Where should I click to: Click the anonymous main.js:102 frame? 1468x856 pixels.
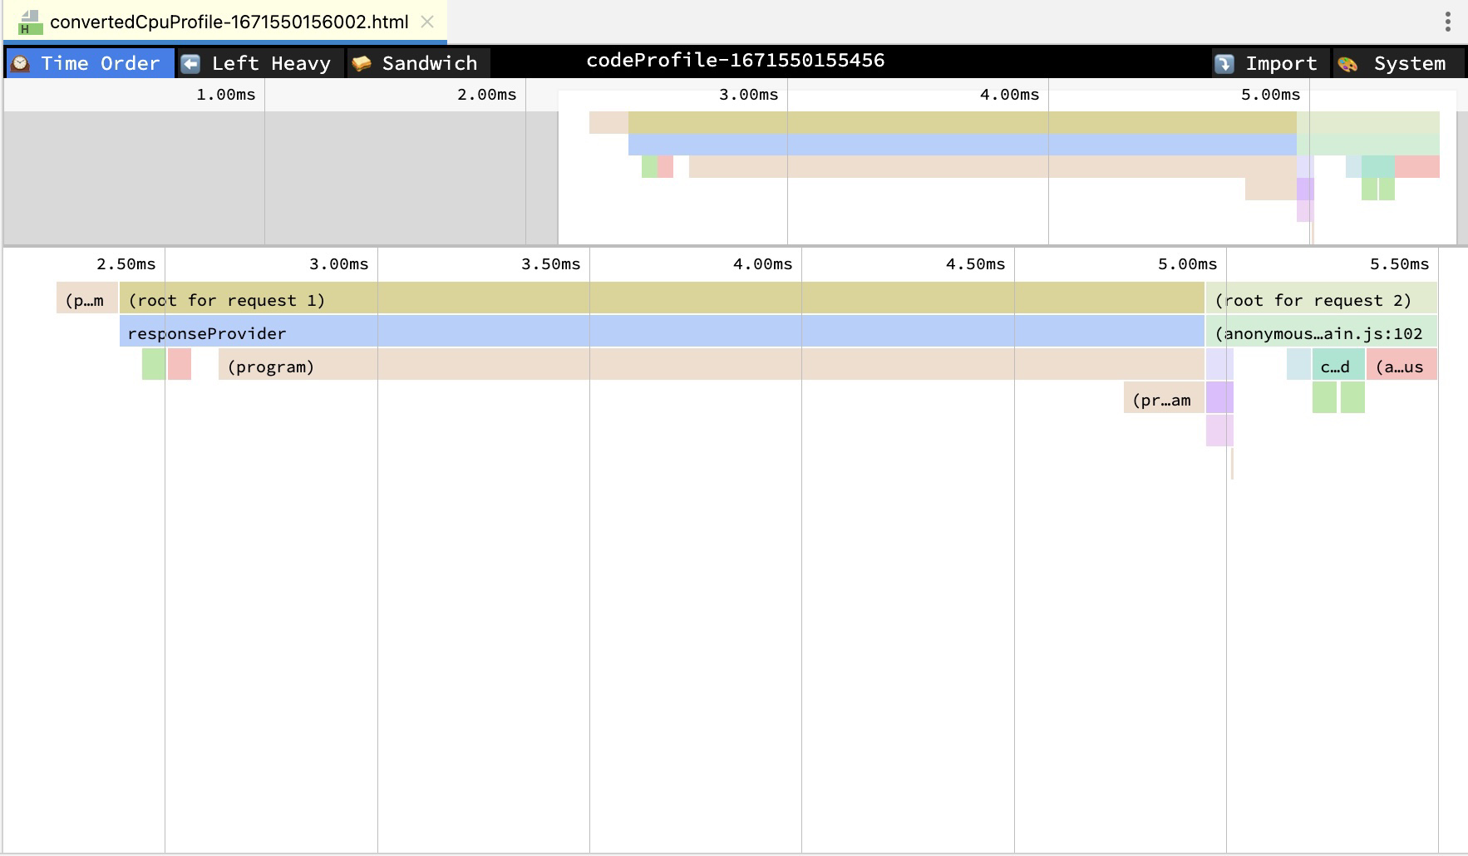[1321, 333]
